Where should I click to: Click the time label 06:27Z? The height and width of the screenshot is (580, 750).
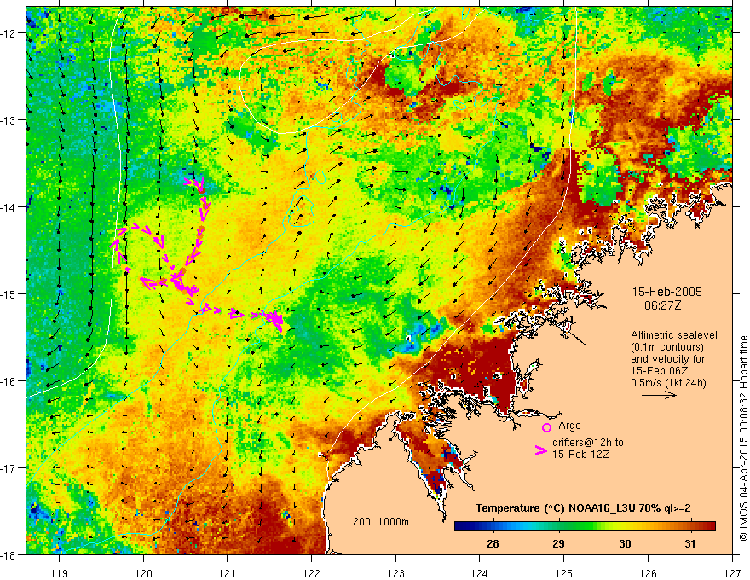coord(662,305)
